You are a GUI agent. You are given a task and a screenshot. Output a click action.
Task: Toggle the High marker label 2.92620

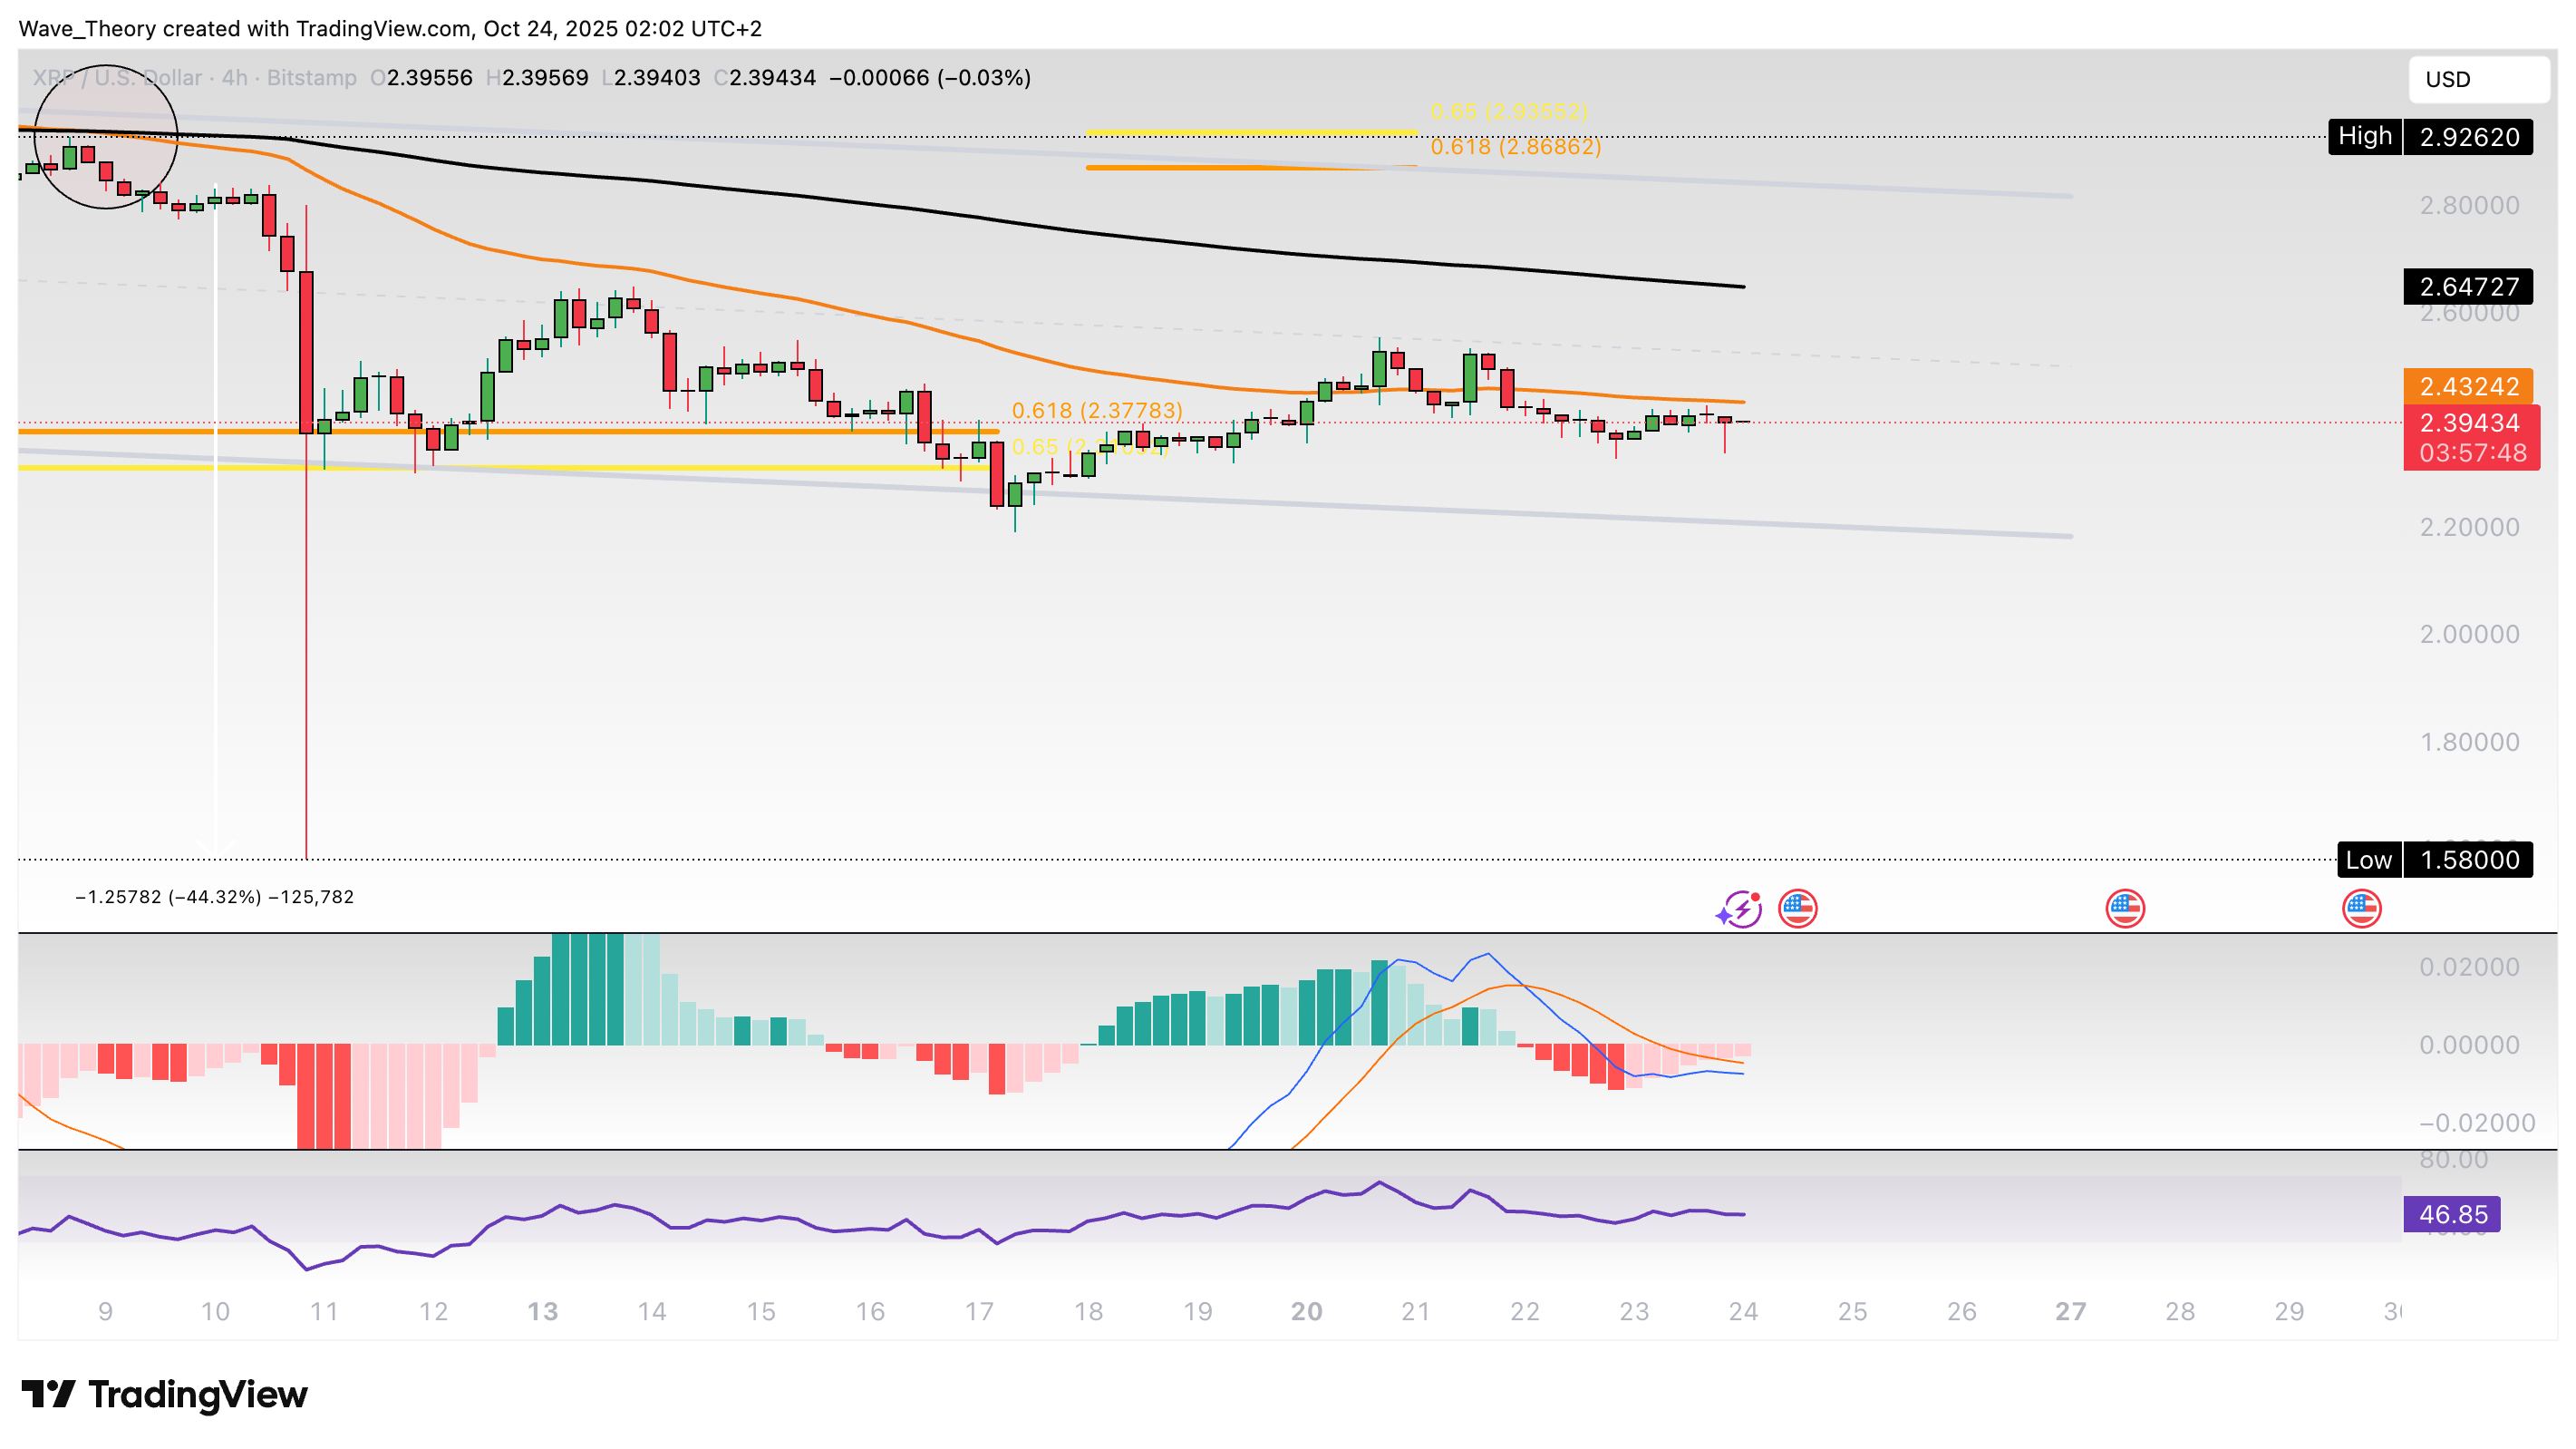coord(2434,136)
